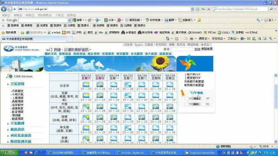278x156 pixels.
Task: Expand the address bar history dropdown
Action: (x=192, y=9)
